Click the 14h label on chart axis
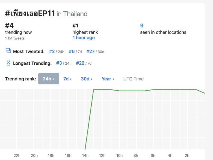This screenshot has height=160, width=213. [x=85, y=155]
